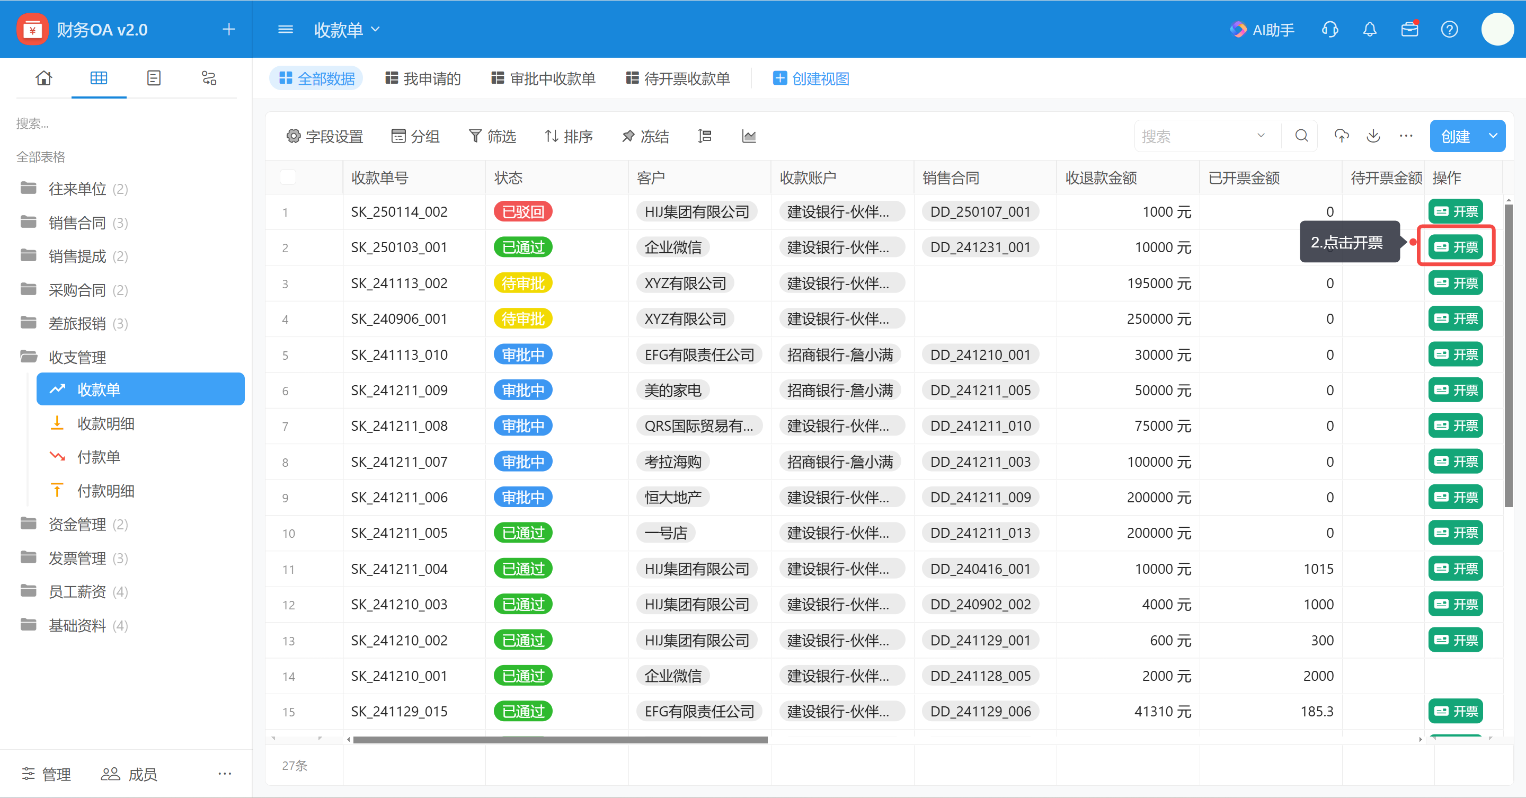Open the toolbar more options ellipsis
The width and height of the screenshot is (1526, 798).
tap(1406, 136)
